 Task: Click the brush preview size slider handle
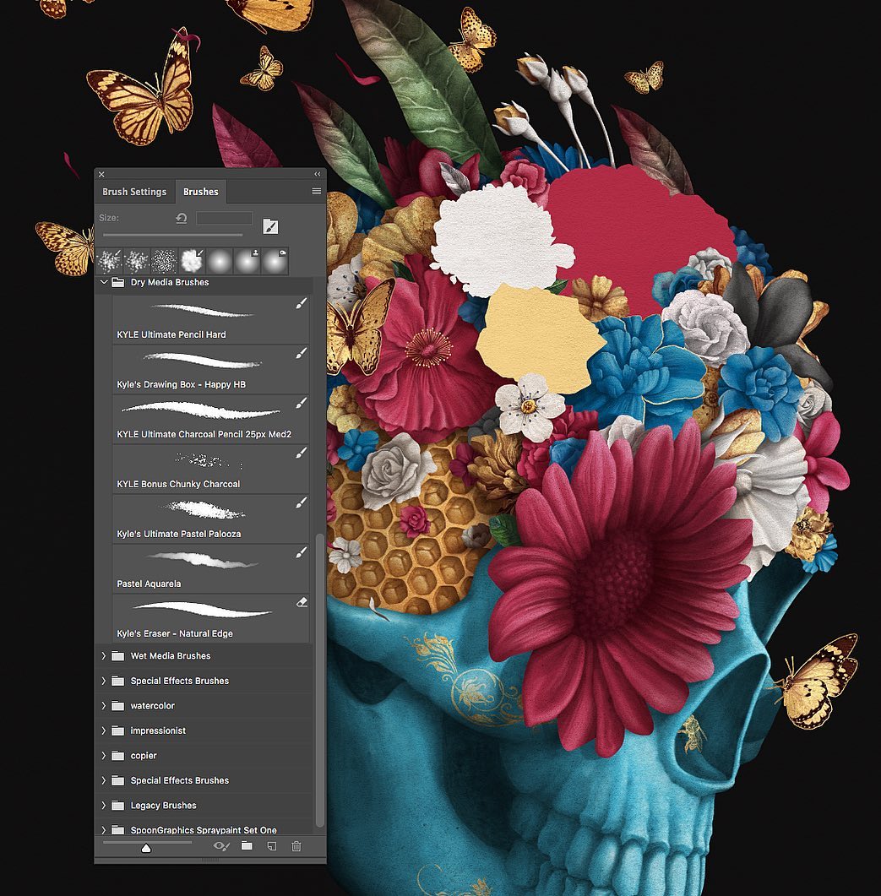click(x=146, y=849)
